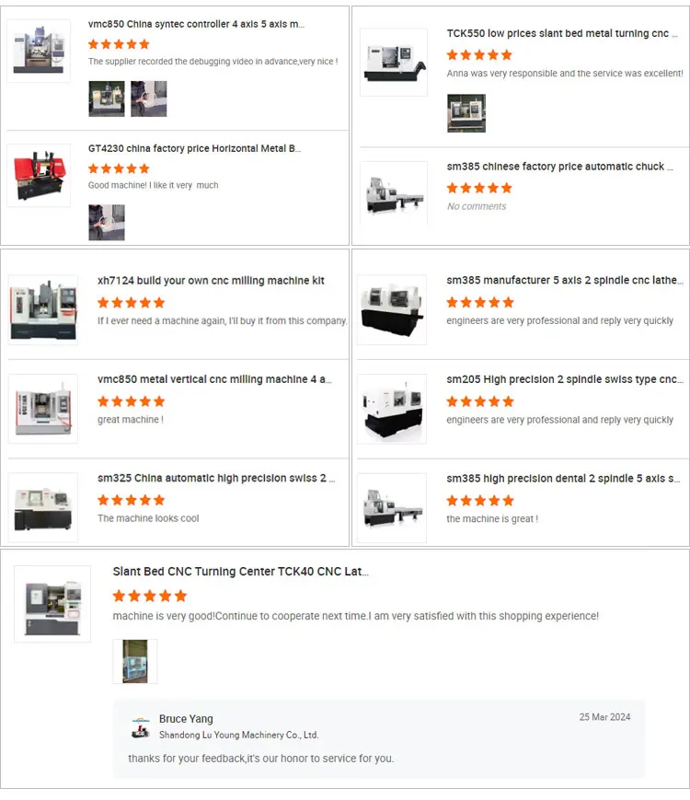Open Shandong Lu Young Machinery Co. link

[x=238, y=735]
